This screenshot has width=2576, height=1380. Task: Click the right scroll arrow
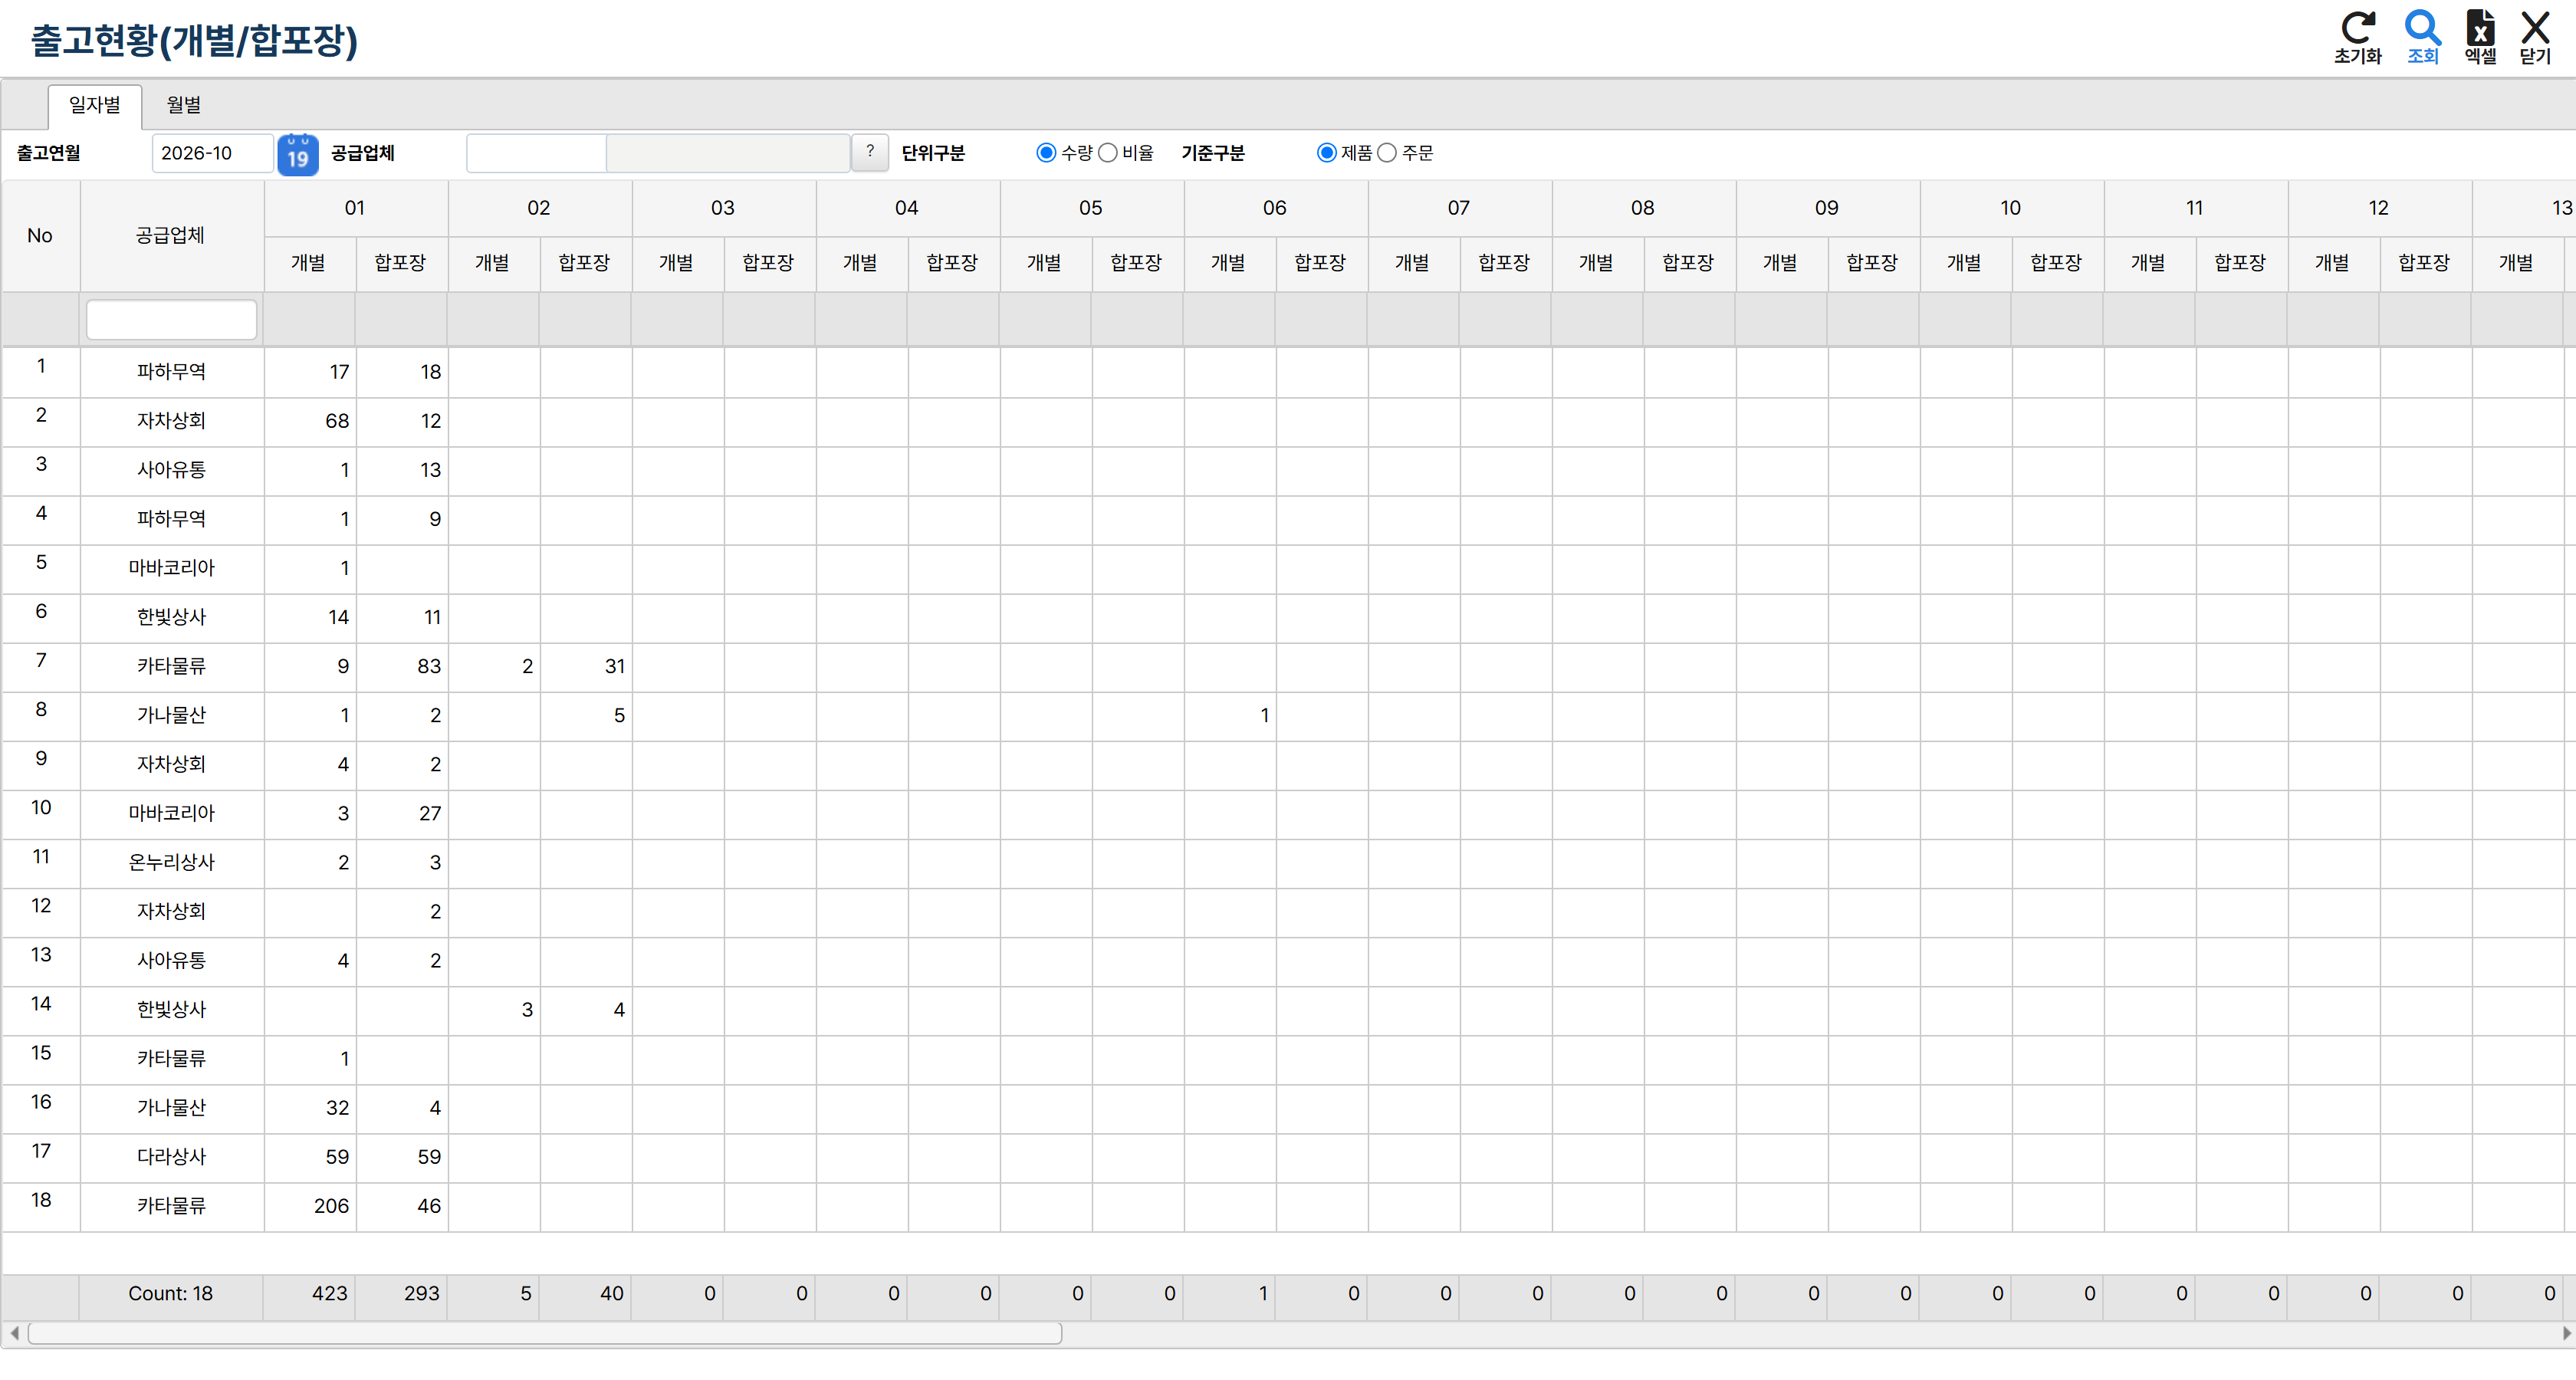point(2565,1333)
